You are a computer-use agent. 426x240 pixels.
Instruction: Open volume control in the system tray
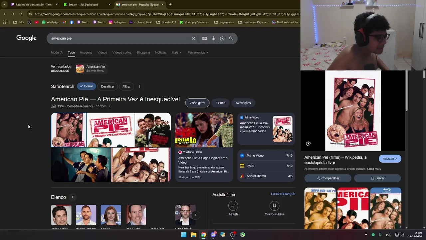[402, 235]
